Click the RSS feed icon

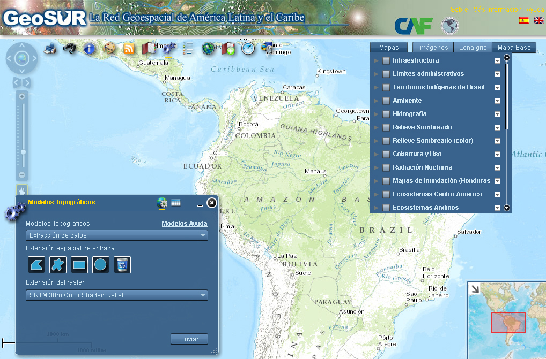(x=129, y=48)
